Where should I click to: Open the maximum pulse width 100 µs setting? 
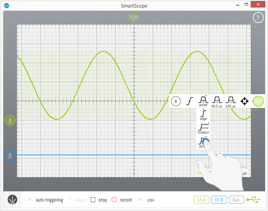(230, 101)
